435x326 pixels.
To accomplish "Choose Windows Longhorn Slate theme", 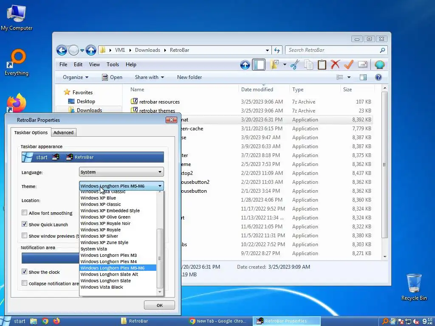I will (118, 281).
